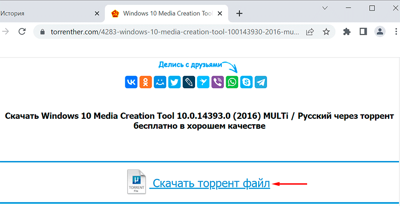The width and height of the screenshot is (400, 206).
Task: Toggle the browser side panel
Action: (x=363, y=32)
